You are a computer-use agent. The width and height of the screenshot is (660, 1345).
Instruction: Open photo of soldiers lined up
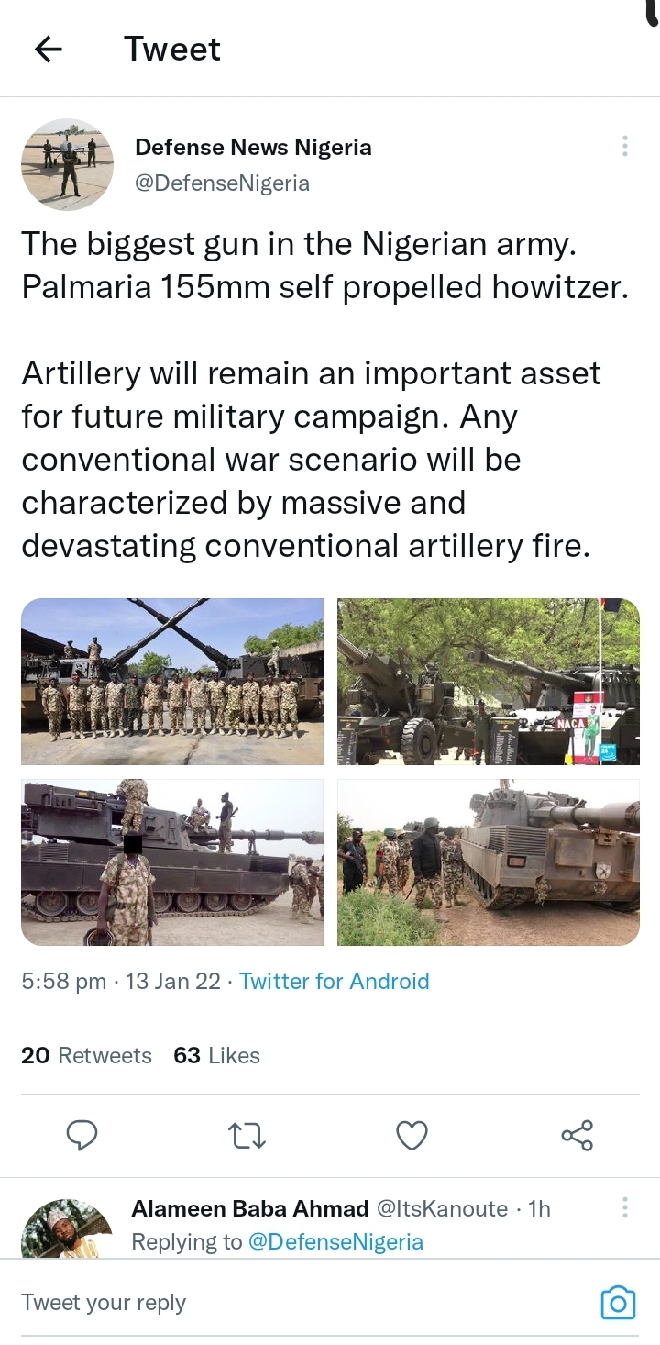(x=172, y=682)
